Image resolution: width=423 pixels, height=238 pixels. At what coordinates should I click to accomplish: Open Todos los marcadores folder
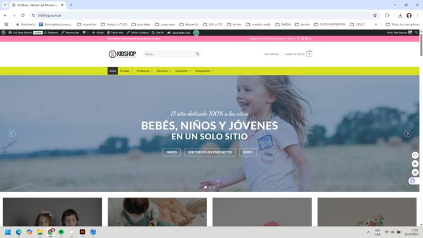point(403,24)
